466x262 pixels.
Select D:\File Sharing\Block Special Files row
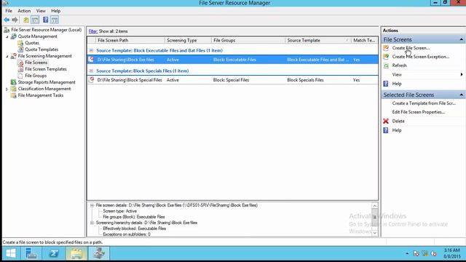coord(233,80)
